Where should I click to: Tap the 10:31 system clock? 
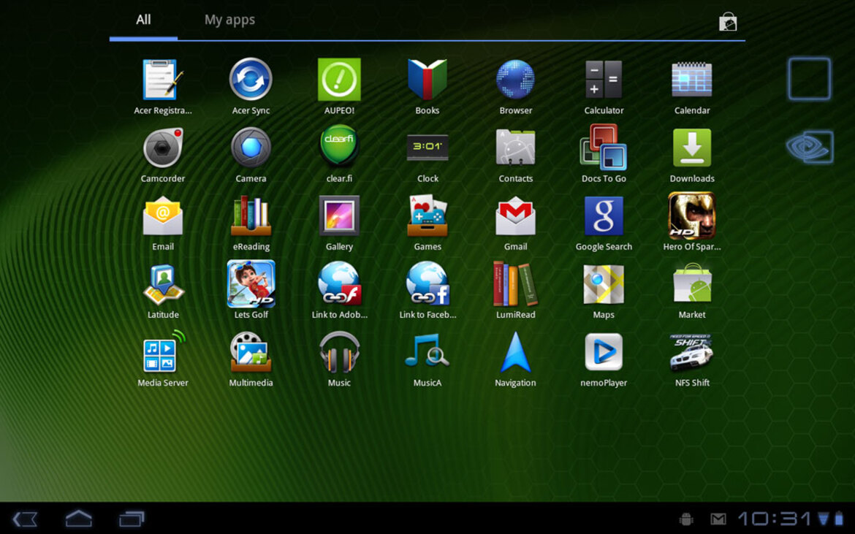tap(775, 519)
